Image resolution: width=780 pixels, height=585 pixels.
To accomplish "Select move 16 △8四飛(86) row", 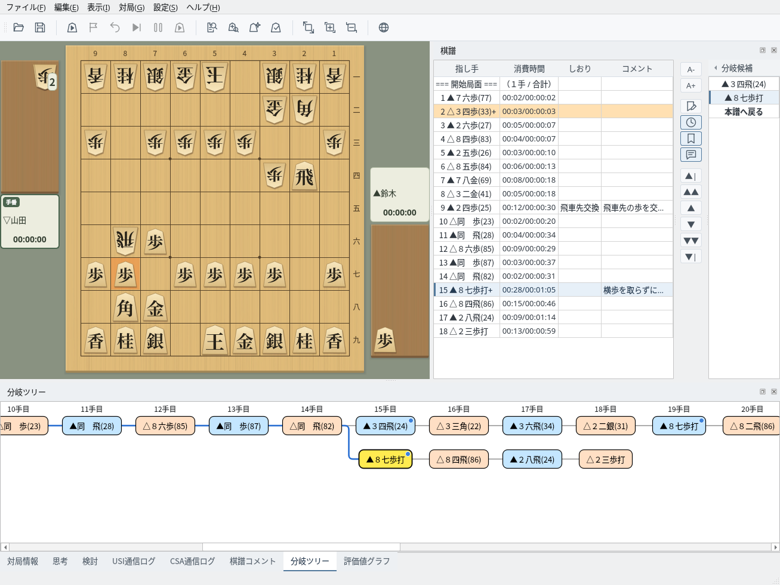I will [x=553, y=304].
